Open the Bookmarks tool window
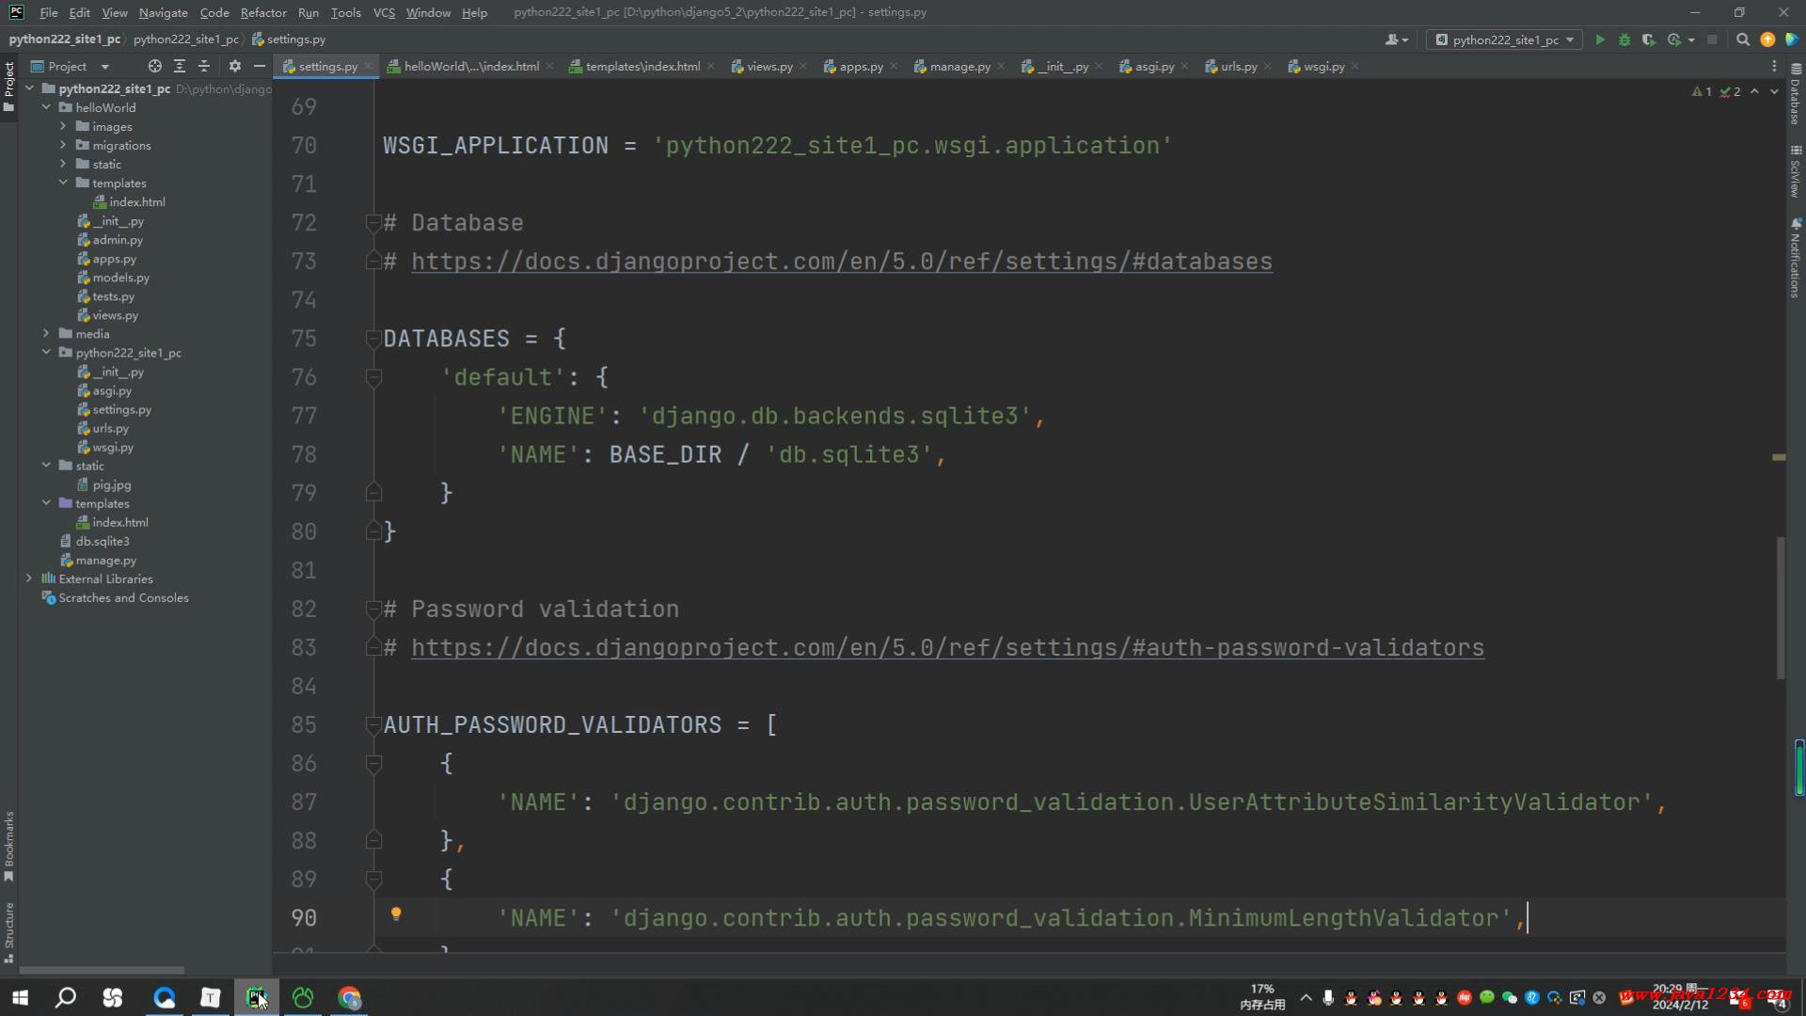 pyautogui.click(x=8, y=846)
